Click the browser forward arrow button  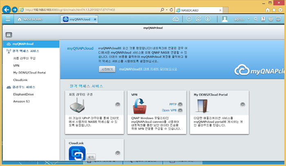[15, 10]
